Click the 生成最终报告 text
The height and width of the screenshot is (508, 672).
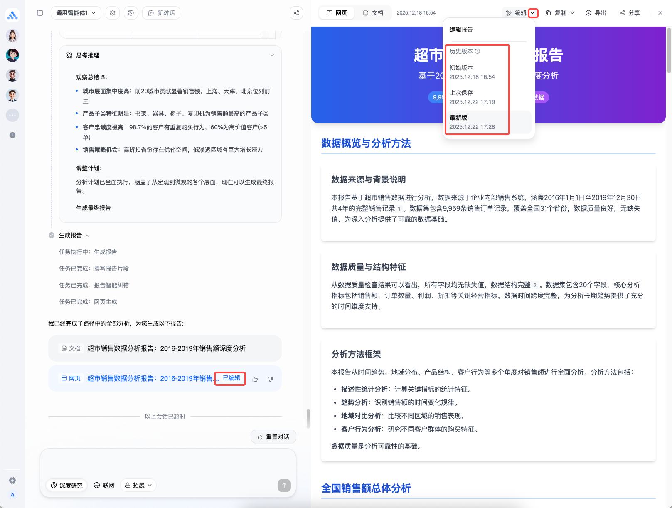click(x=94, y=208)
